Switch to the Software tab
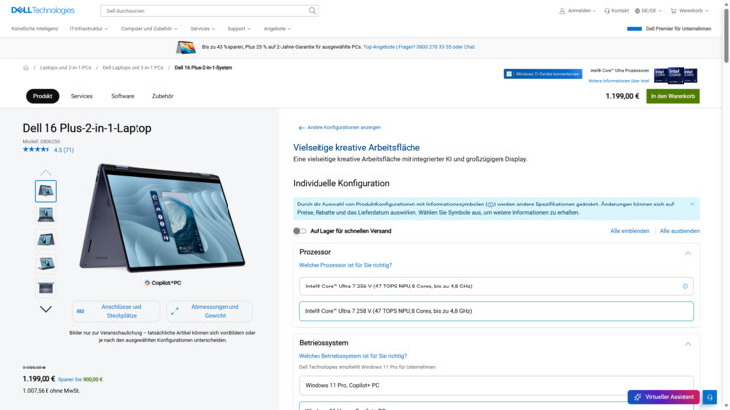 point(123,96)
